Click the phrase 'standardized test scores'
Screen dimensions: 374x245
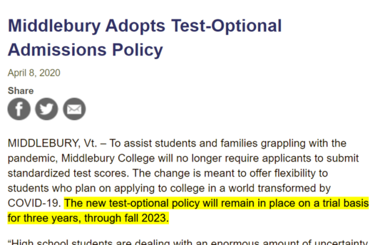(68, 173)
